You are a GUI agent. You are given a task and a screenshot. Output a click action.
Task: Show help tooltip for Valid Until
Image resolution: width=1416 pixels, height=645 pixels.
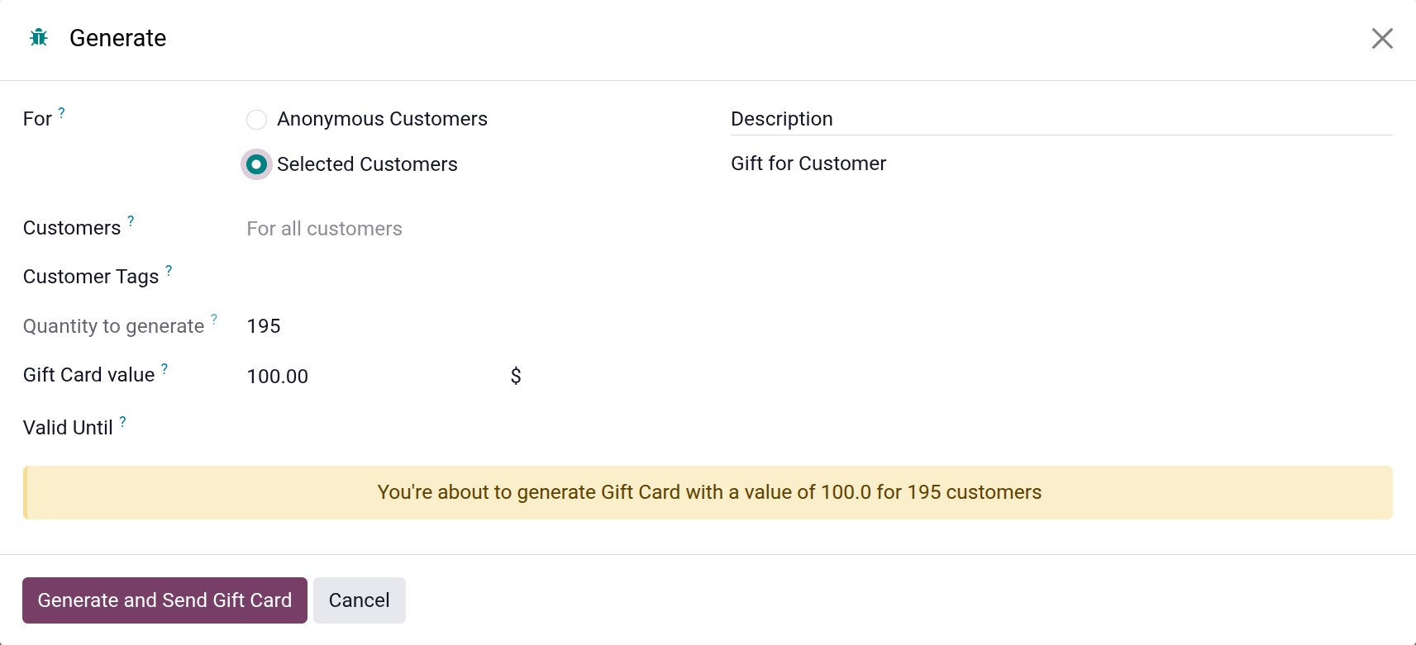pyautogui.click(x=122, y=421)
